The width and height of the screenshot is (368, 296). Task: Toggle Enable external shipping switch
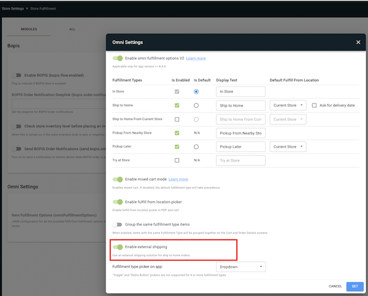[118, 247]
